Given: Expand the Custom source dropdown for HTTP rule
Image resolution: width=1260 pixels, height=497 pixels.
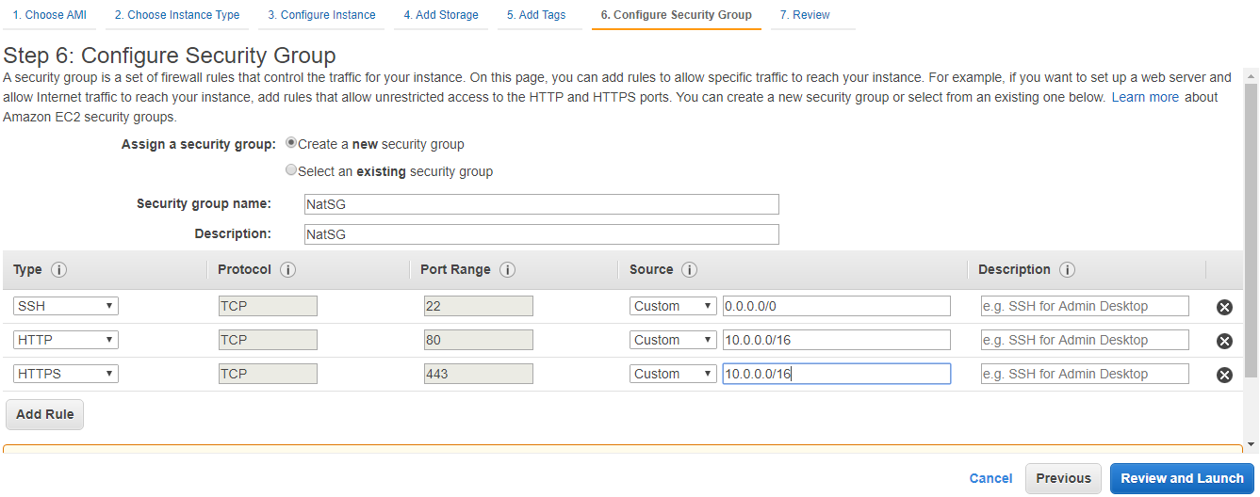Looking at the screenshot, I should (x=673, y=340).
